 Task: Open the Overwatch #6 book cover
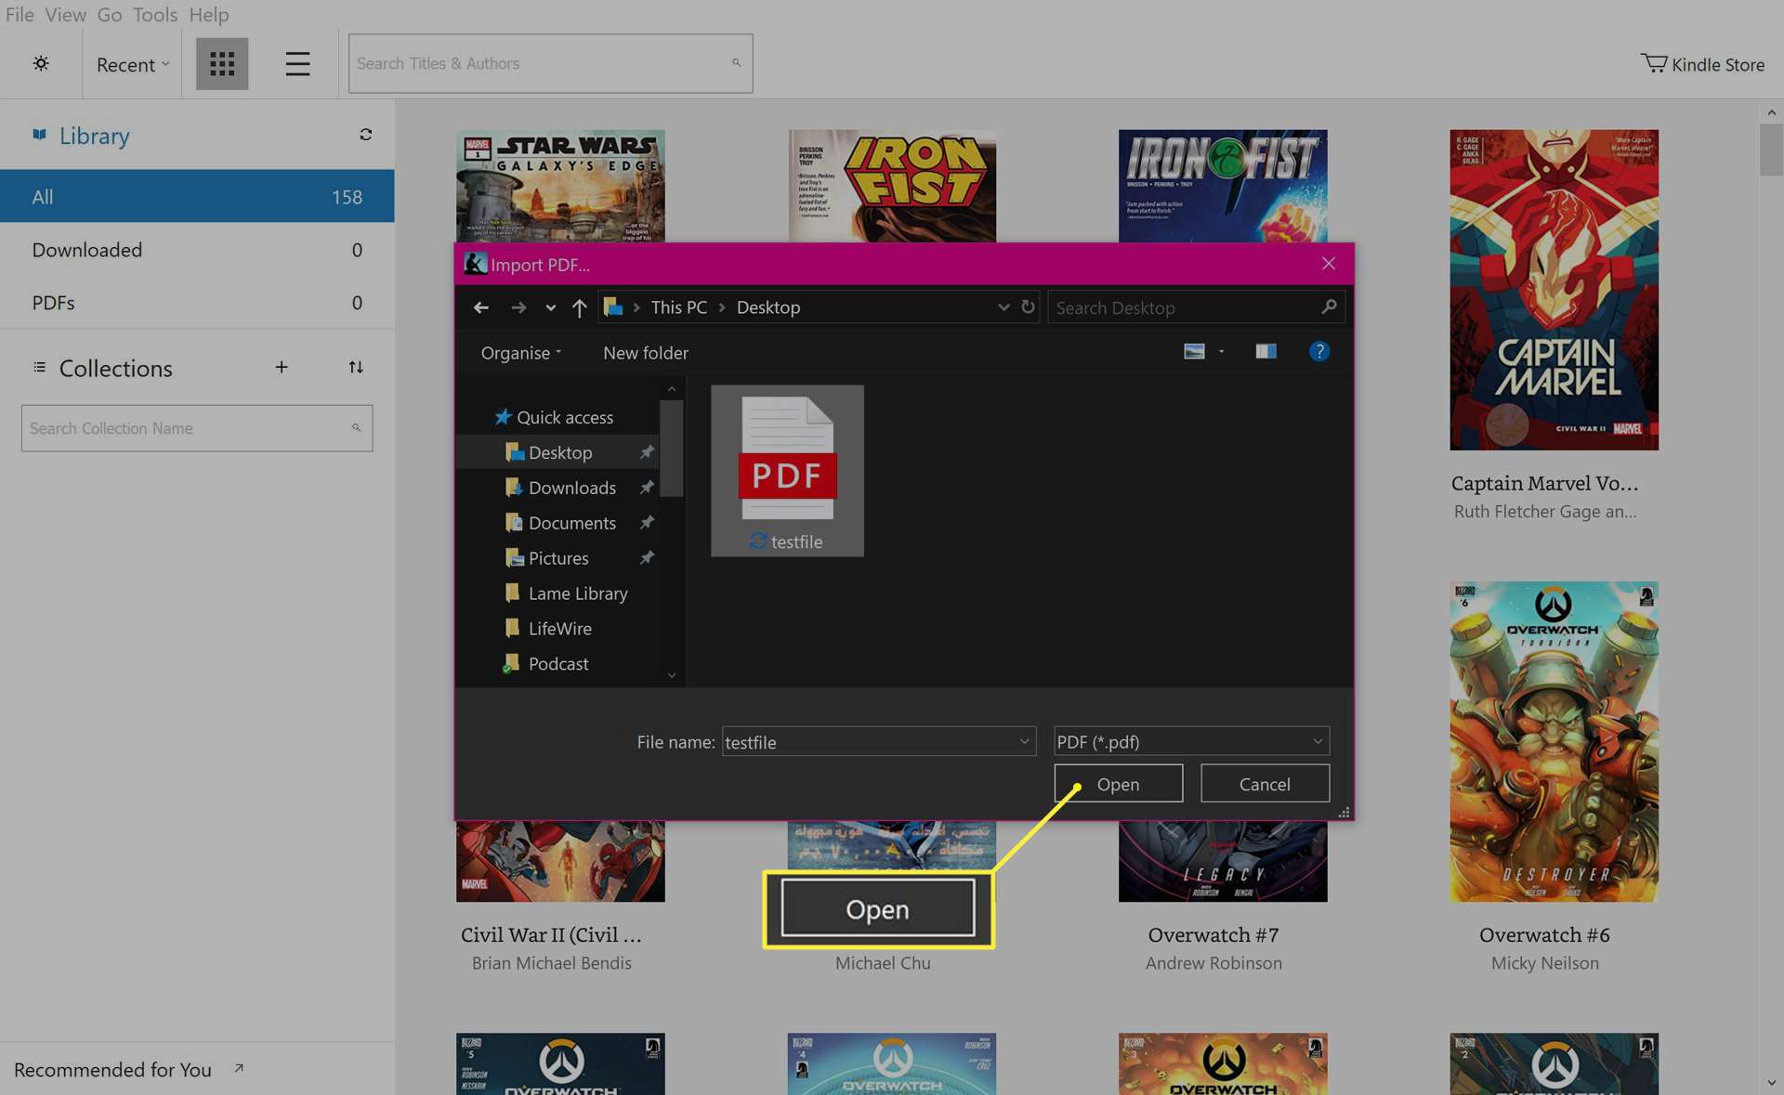[1554, 741]
